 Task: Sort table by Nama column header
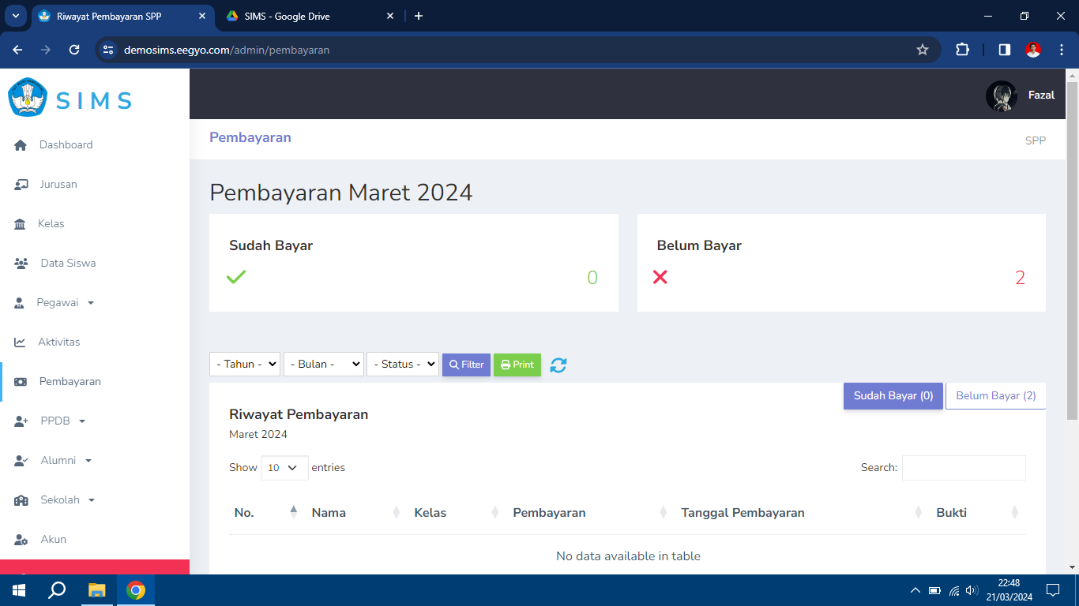(329, 513)
